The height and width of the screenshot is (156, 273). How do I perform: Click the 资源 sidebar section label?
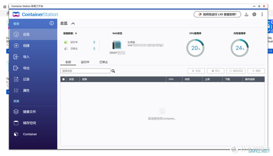16,101
